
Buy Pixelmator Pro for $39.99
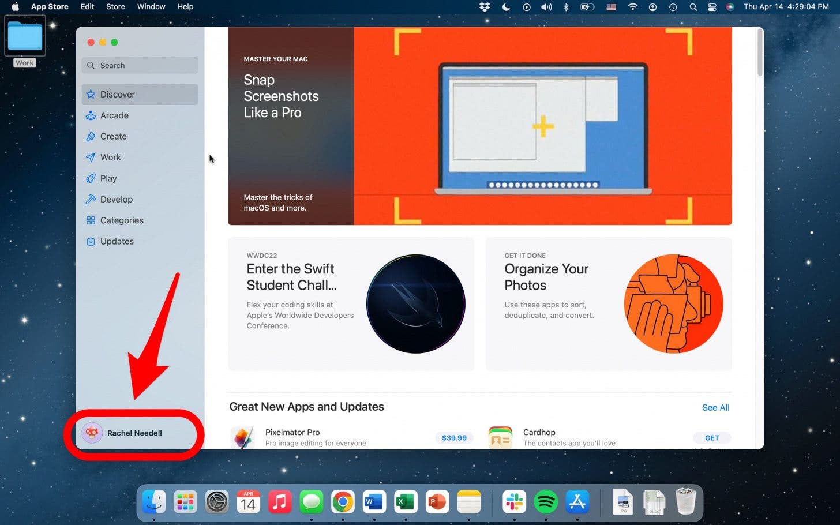454,438
